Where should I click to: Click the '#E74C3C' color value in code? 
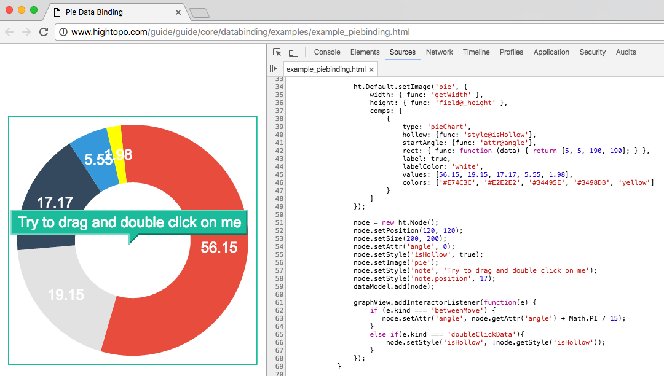click(x=457, y=182)
